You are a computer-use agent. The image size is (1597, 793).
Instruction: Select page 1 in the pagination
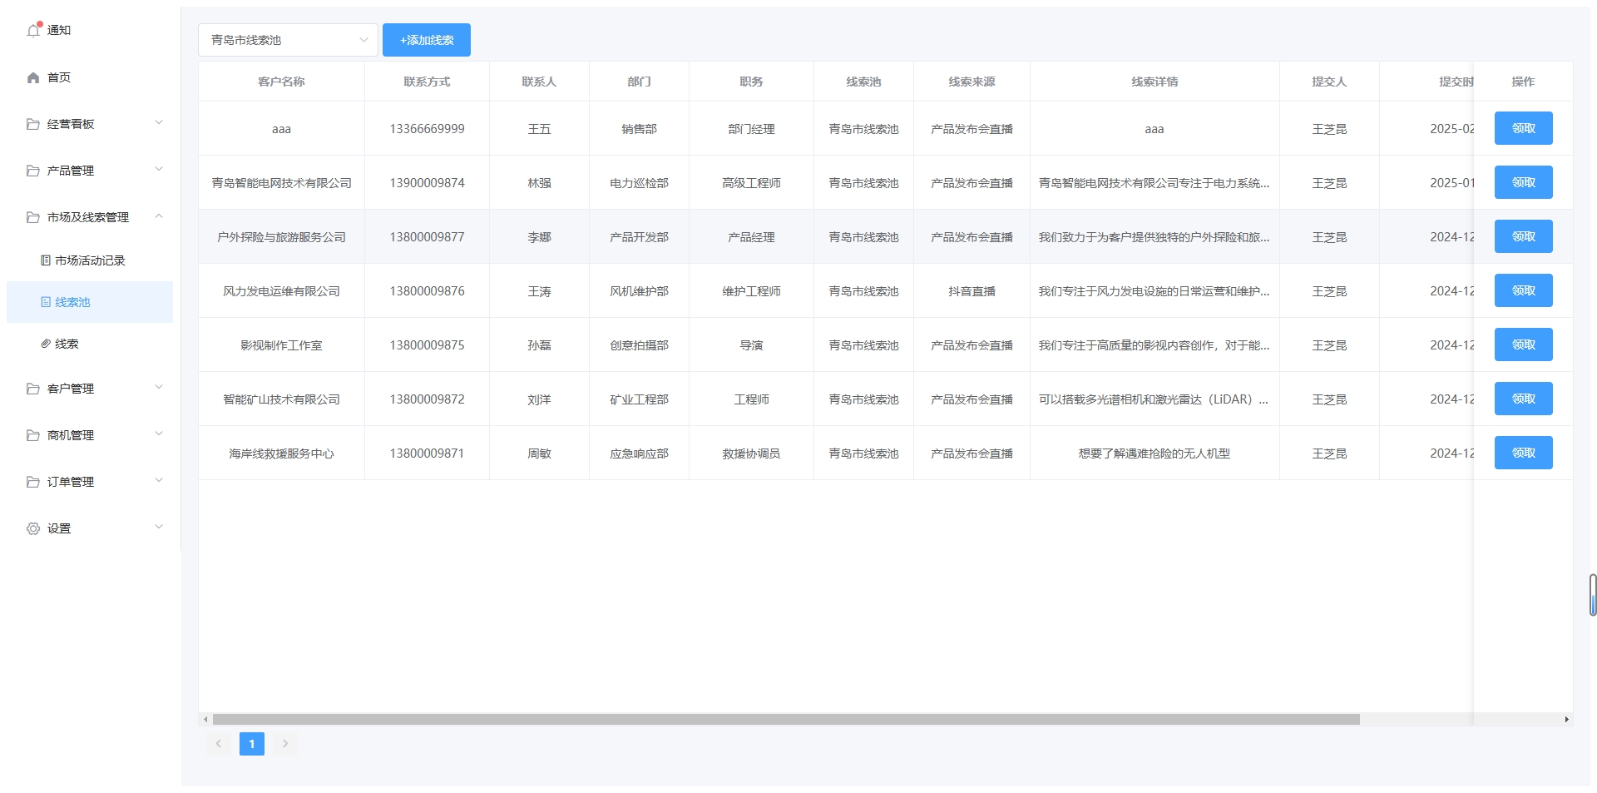click(252, 744)
